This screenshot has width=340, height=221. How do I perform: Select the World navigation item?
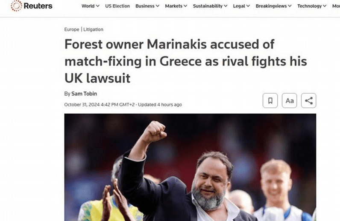88,6
